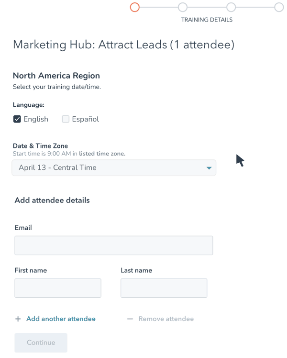Click the plus icon to add attendee
The height and width of the screenshot is (358, 287).
(18, 319)
